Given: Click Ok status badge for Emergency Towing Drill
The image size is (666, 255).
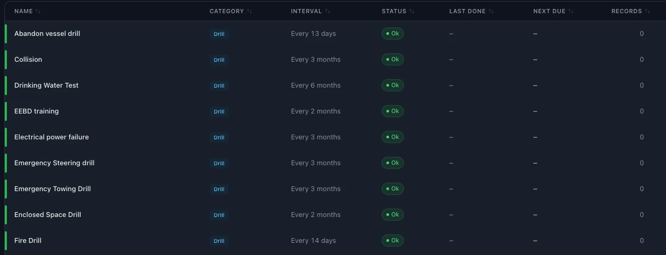Looking at the screenshot, I should (x=393, y=188).
